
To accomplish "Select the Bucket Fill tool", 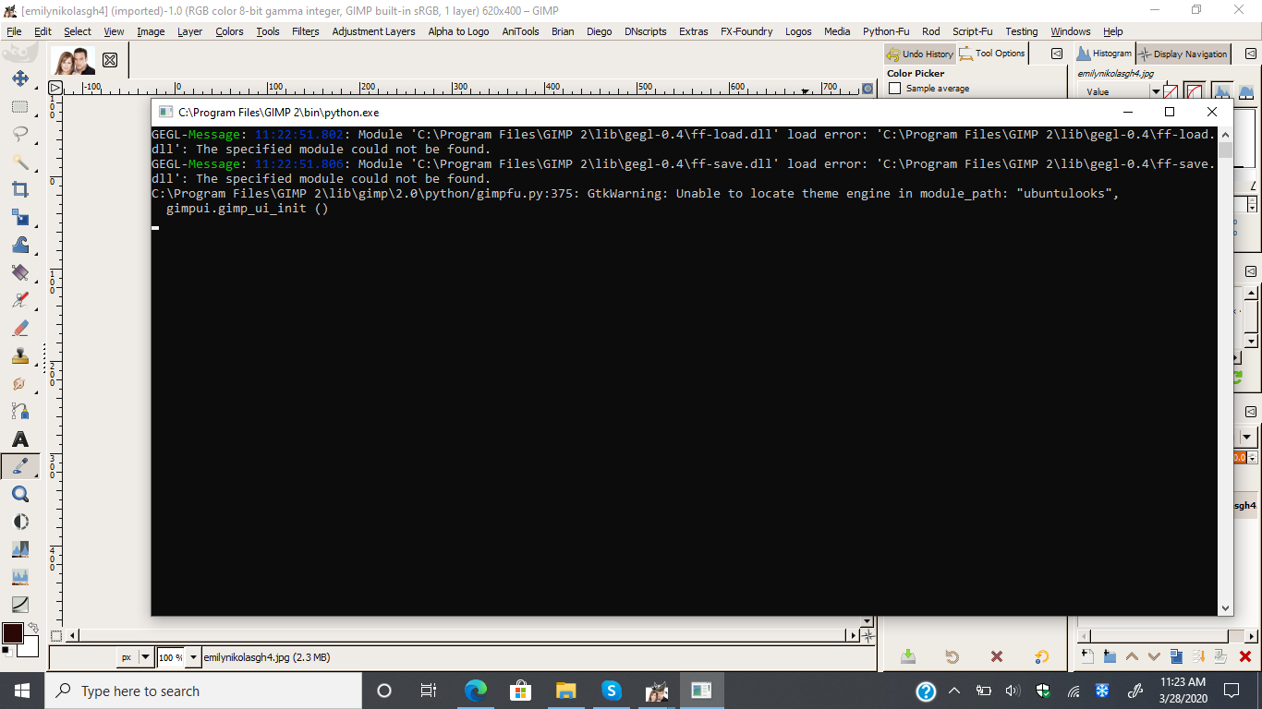I will (x=19, y=272).
